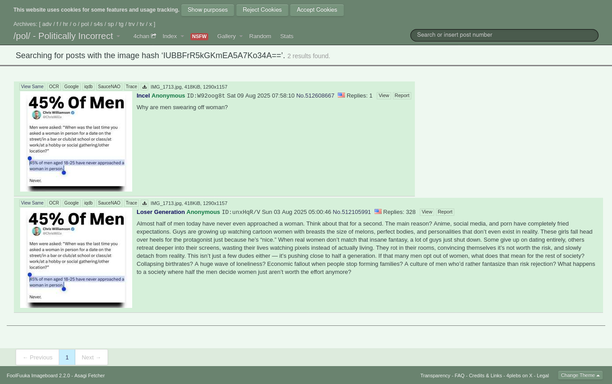
Task: Click OCR on the second post
Action: (x=54, y=203)
